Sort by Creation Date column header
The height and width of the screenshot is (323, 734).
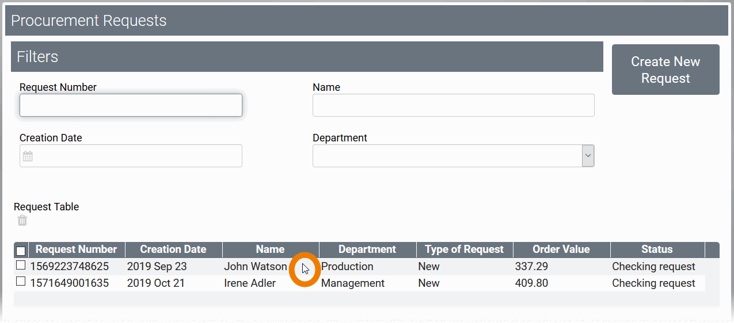[x=173, y=249]
